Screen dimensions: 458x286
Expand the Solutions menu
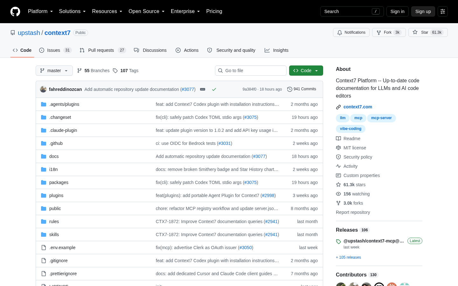click(x=72, y=11)
